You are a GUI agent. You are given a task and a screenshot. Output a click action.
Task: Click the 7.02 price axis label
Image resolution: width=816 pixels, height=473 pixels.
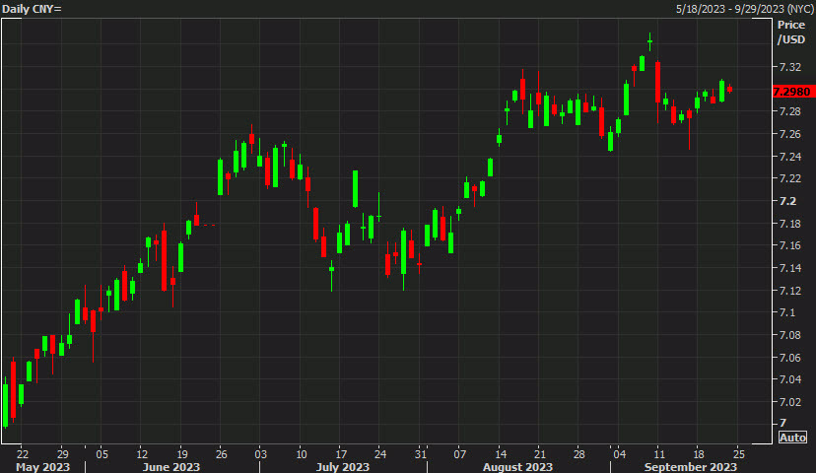790,401
